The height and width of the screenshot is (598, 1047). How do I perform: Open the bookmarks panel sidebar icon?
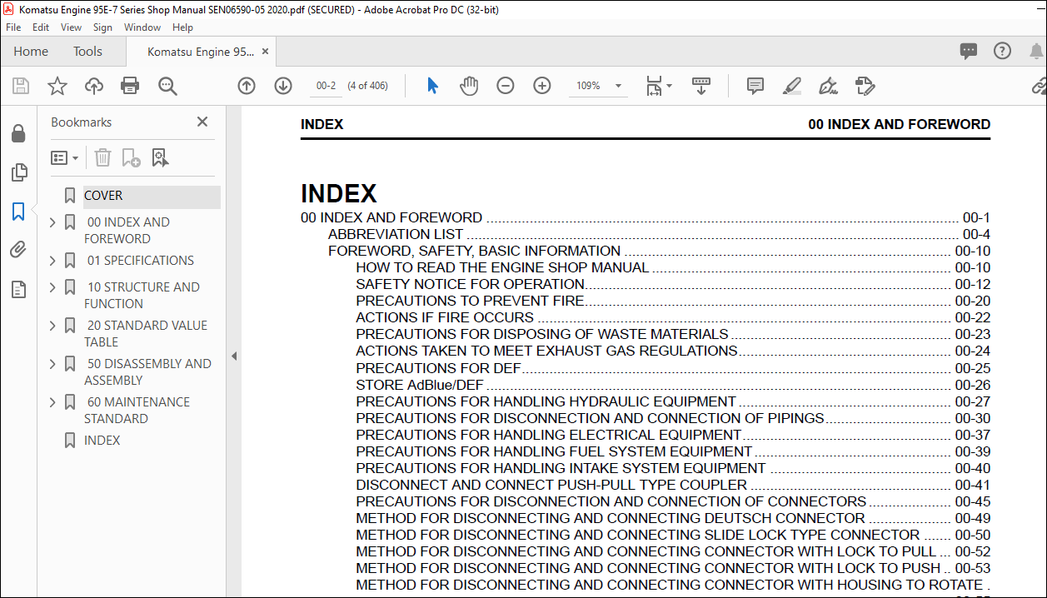[x=18, y=212]
